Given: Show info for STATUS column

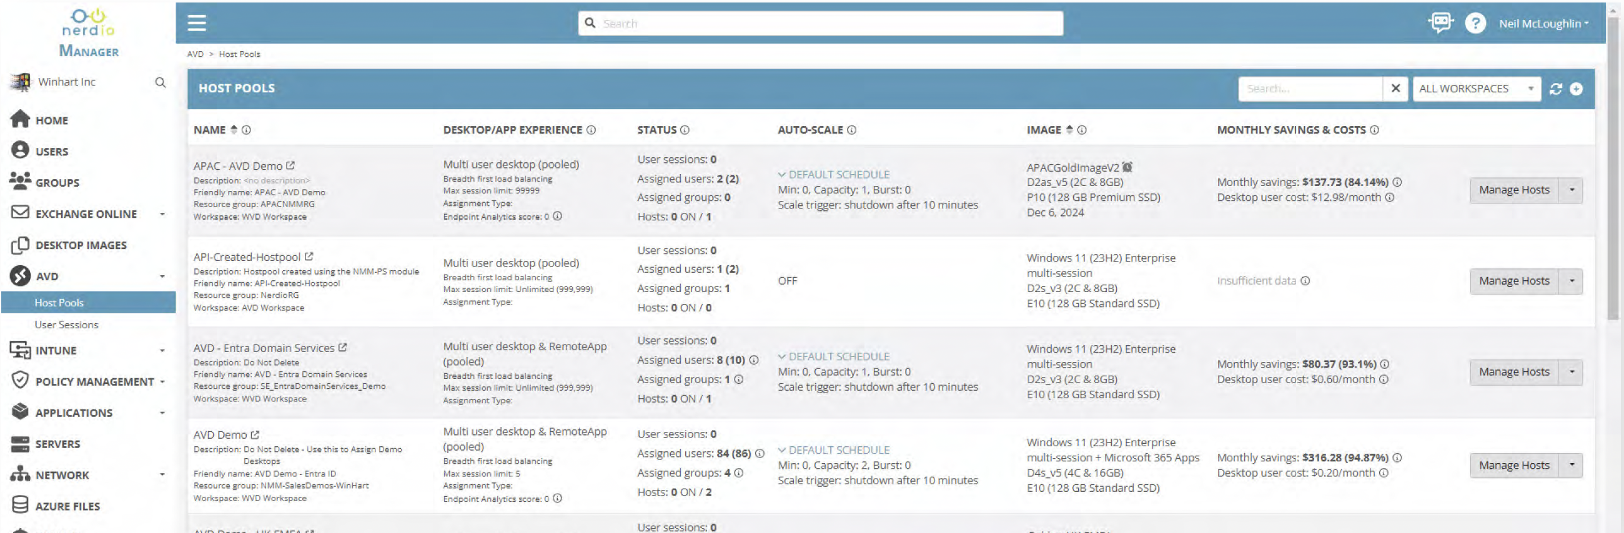Looking at the screenshot, I should tap(685, 130).
